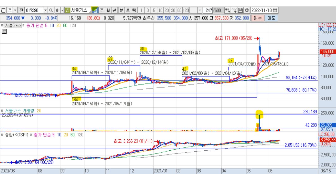The image size is (336, 174).
Task: Click the grid table icon below 서울가스 label
Action: pos(4,31)
